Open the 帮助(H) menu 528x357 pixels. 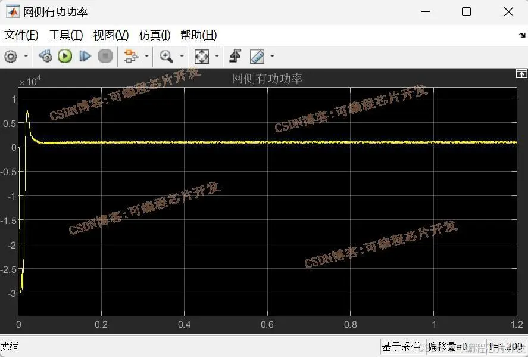click(199, 35)
